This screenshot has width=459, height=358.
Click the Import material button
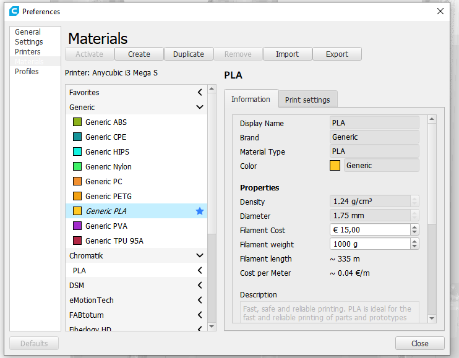click(x=288, y=54)
